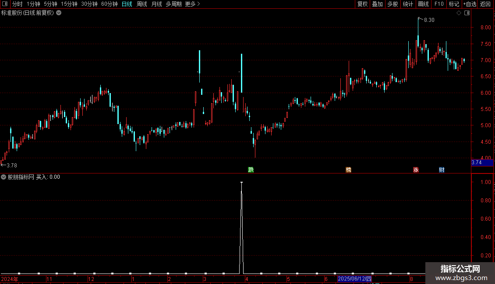Select the 15分钟 period tab
The height and width of the screenshot is (284, 495).
coord(69,4)
